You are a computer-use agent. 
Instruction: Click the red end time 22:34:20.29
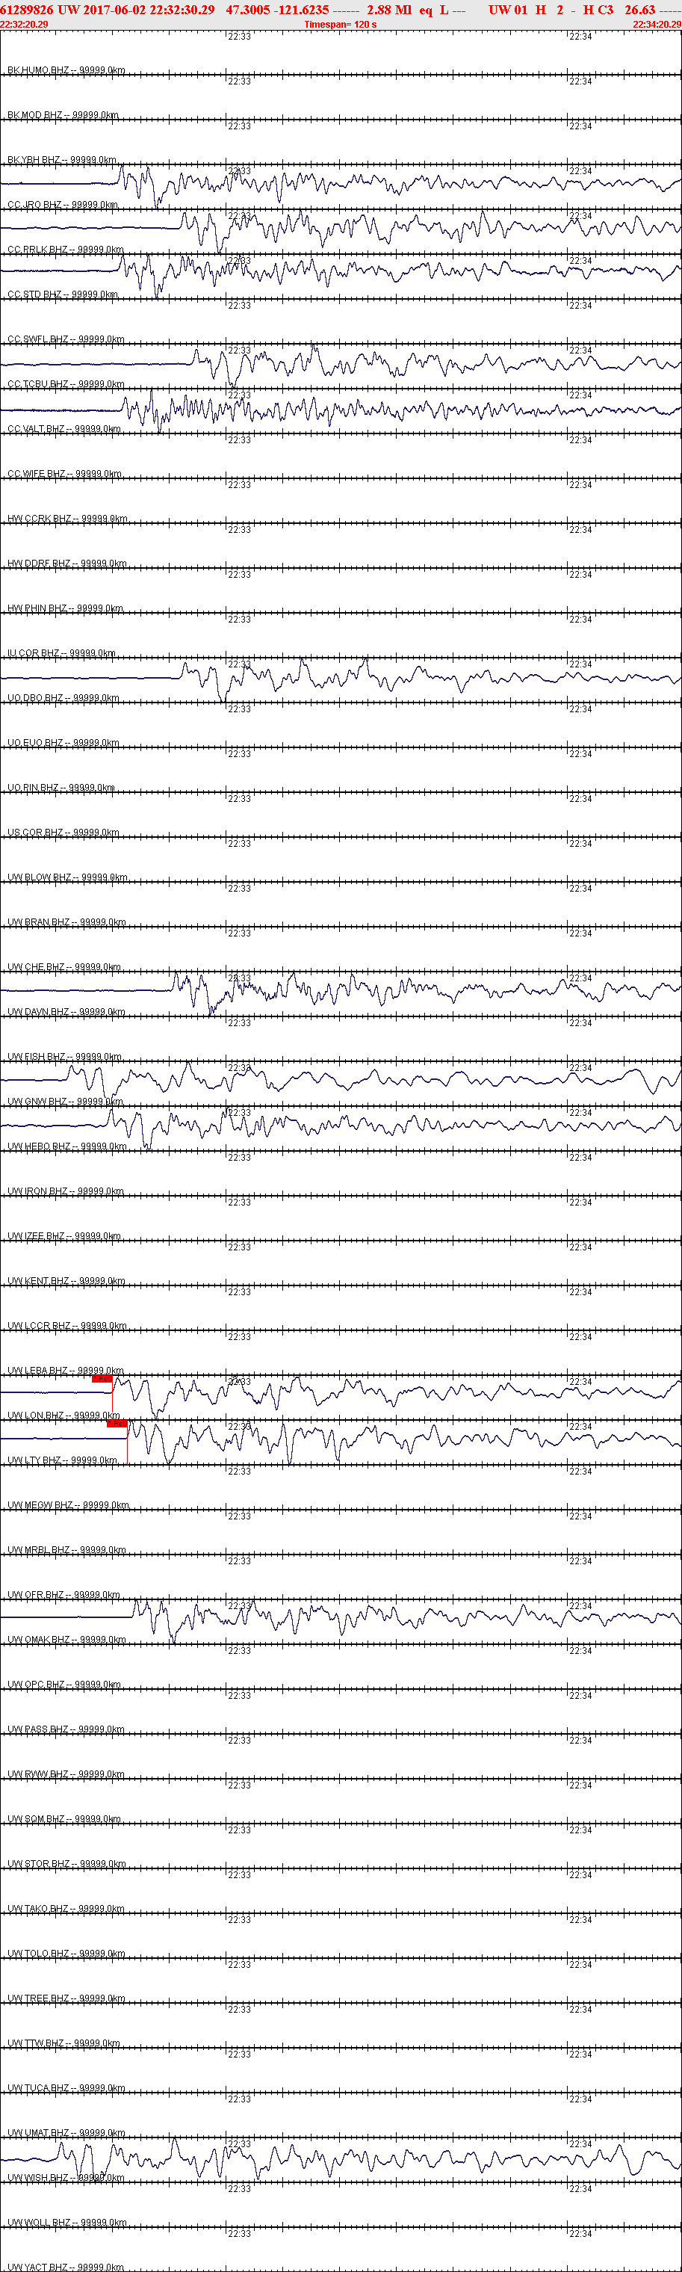click(657, 24)
